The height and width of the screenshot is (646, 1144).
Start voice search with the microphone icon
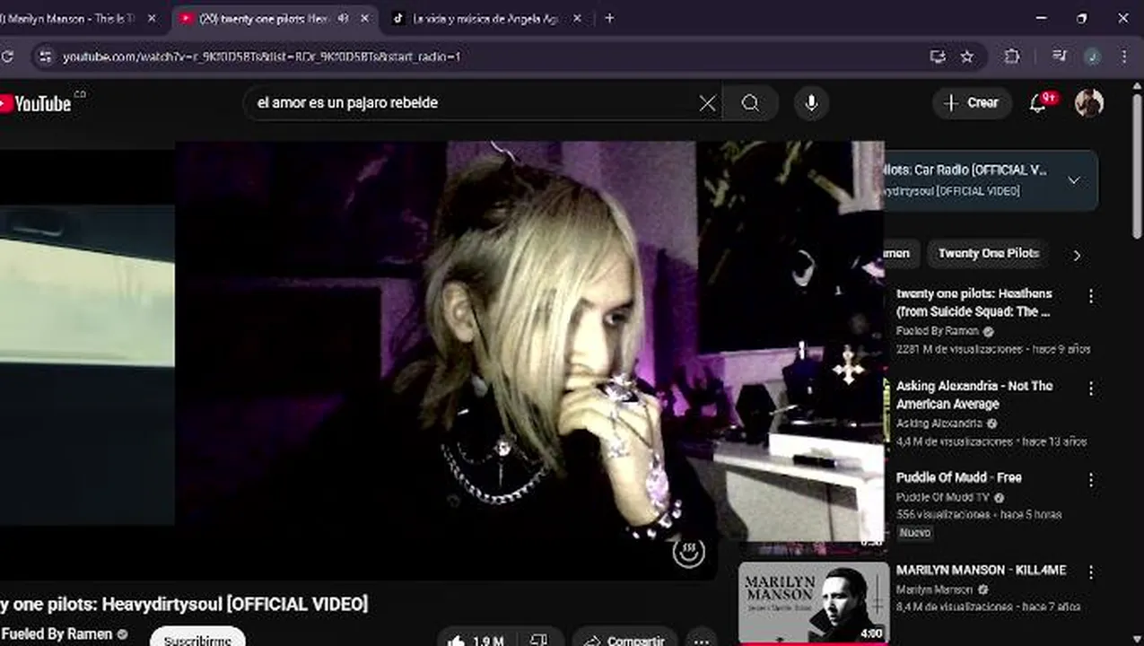(811, 103)
